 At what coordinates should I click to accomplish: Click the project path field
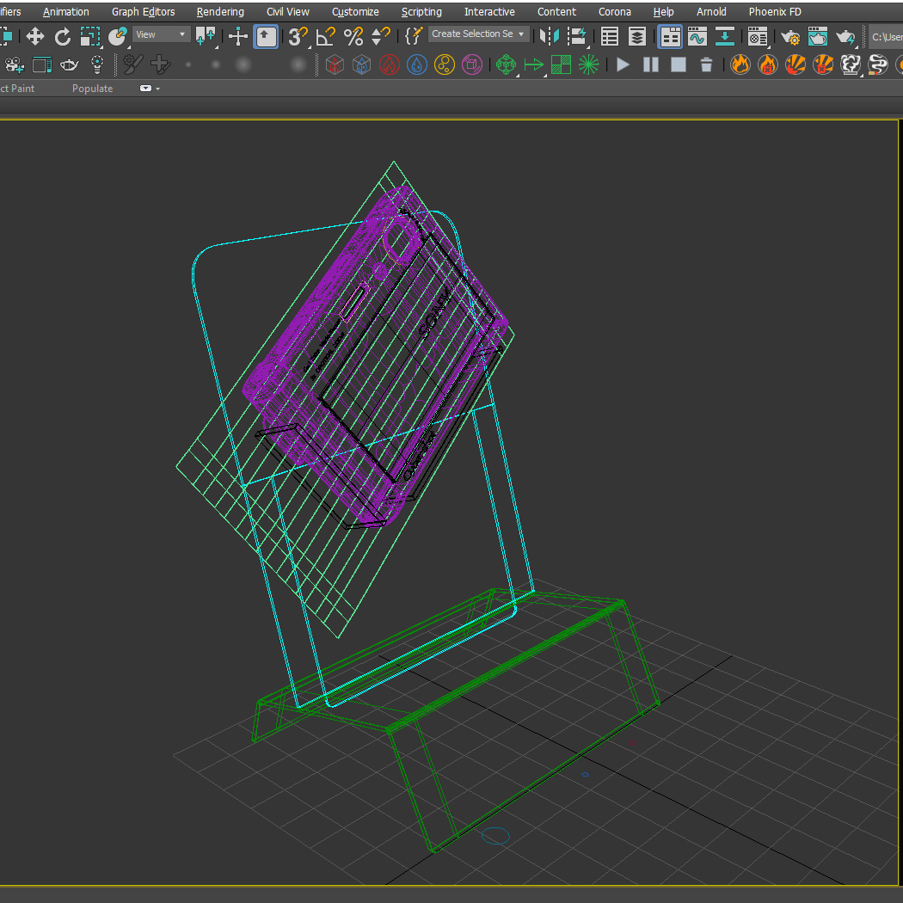[x=886, y=36]
